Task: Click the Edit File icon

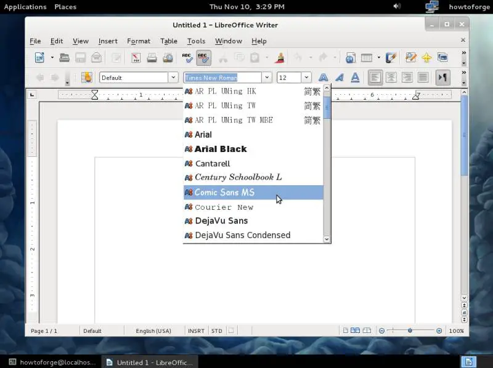Action: click(x=116, y=57)
